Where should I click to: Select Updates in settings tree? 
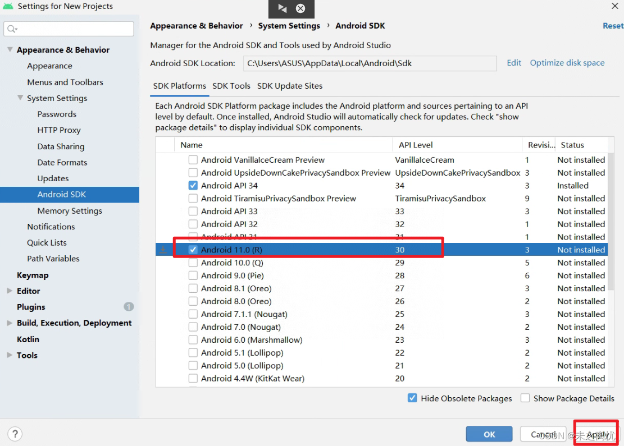point(53,178)
